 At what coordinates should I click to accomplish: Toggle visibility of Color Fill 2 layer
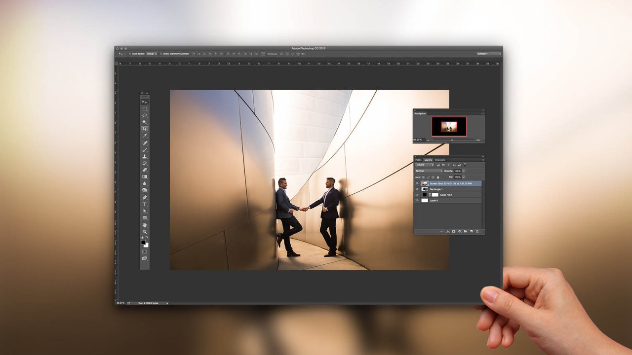coord(417,195)
